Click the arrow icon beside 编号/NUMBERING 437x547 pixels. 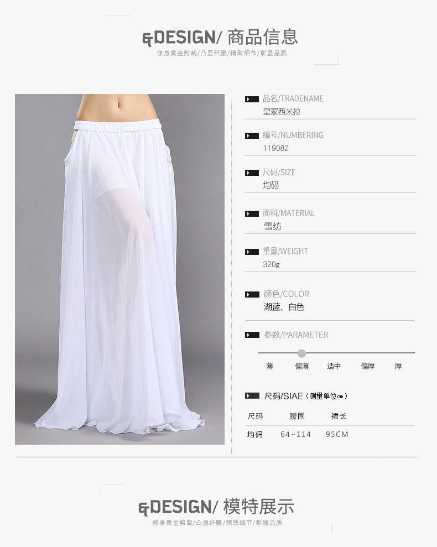[x=252, y=136]
